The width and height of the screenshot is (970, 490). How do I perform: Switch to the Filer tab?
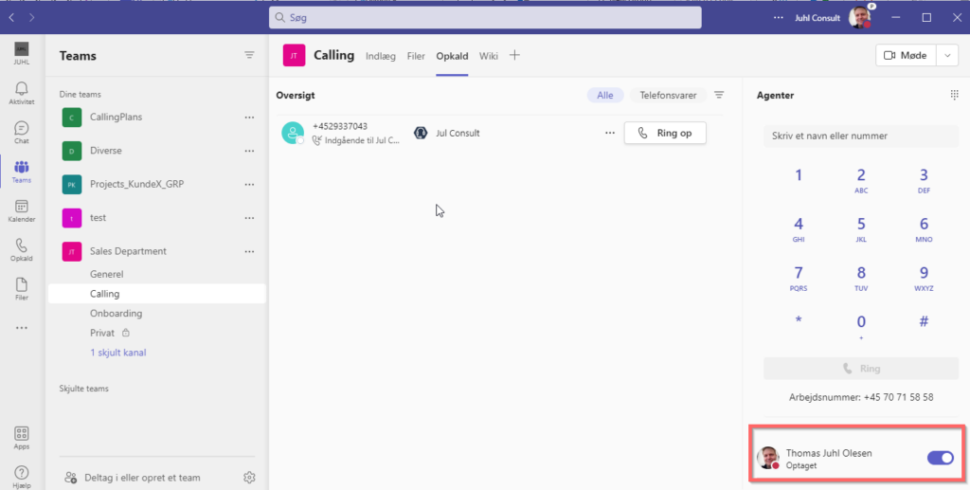[416, 56]
